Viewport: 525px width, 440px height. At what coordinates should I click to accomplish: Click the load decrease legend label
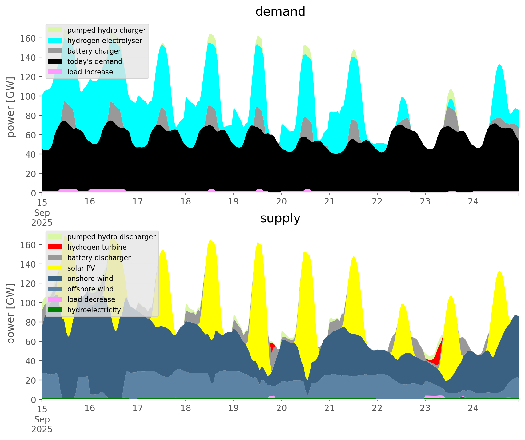pos(91,299)
